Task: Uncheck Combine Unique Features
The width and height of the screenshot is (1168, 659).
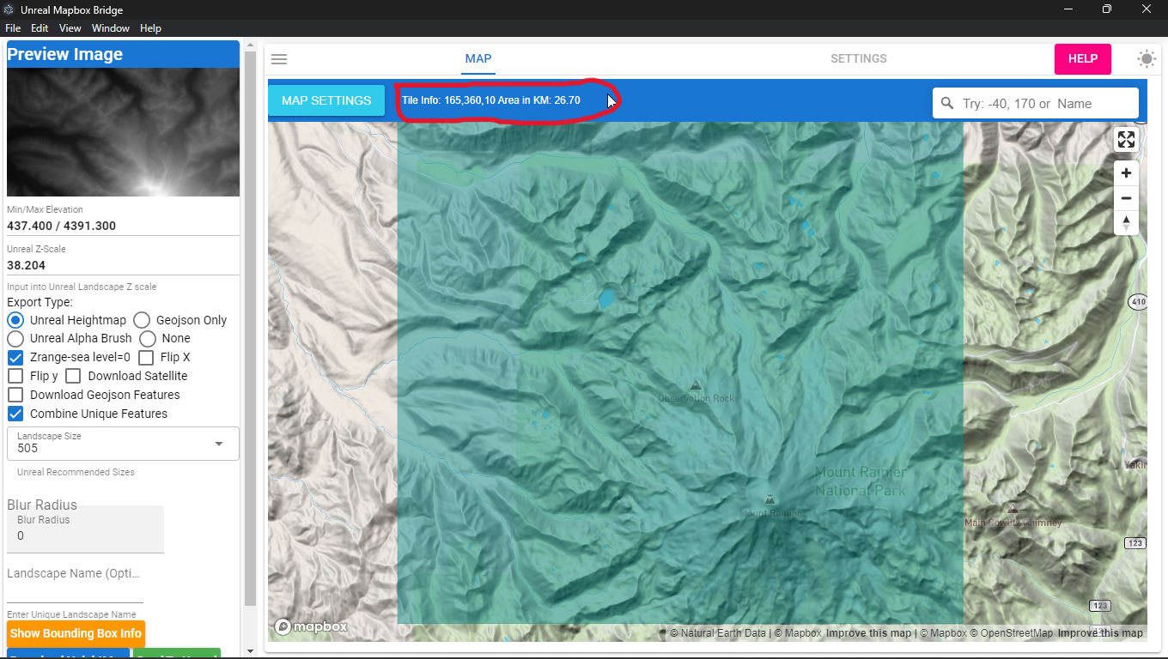Action: [x=15, y=414]
